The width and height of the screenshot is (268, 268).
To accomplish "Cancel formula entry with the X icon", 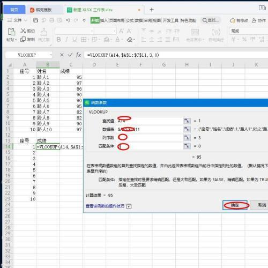I will pyautogui.click(x=62, y=55).
